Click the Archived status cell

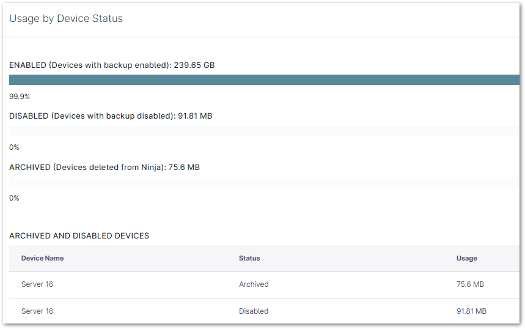point(254,284)
